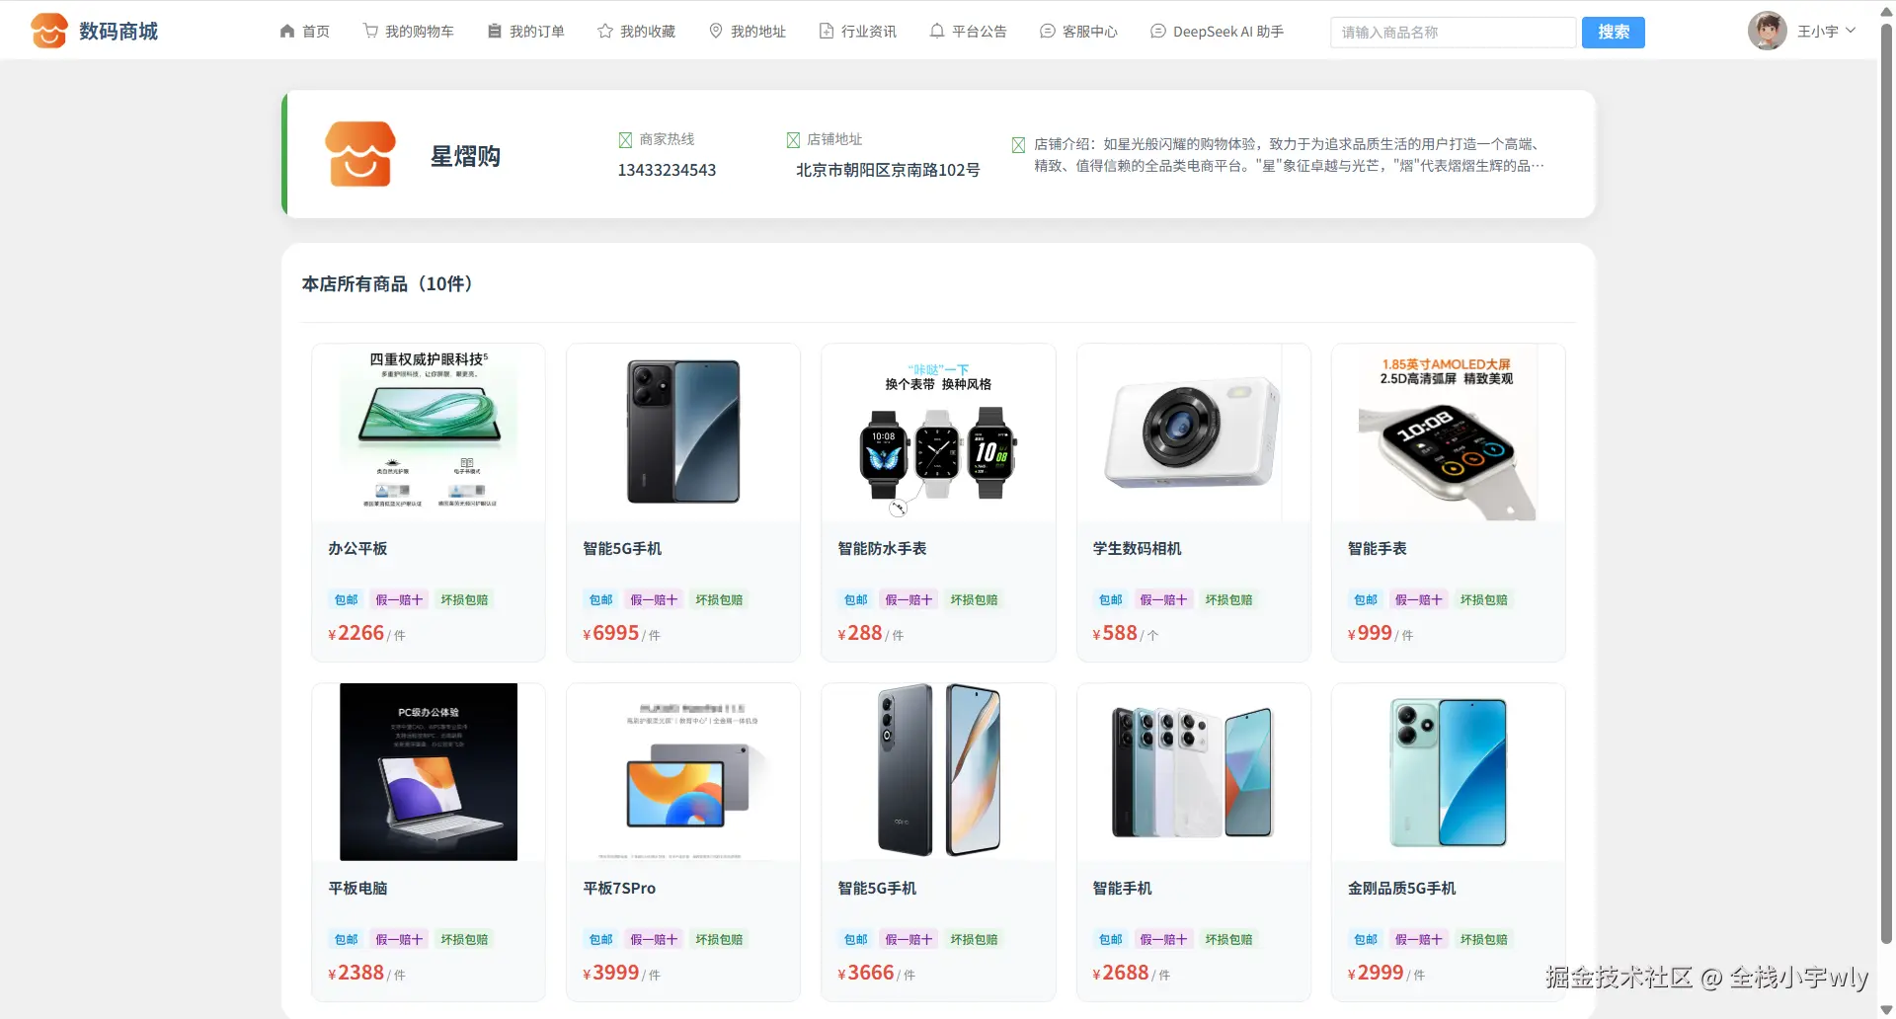The image size is (1896, 1019).
Task: Click the 星熠购 store logo icon
Action: [x=360, y=154]
